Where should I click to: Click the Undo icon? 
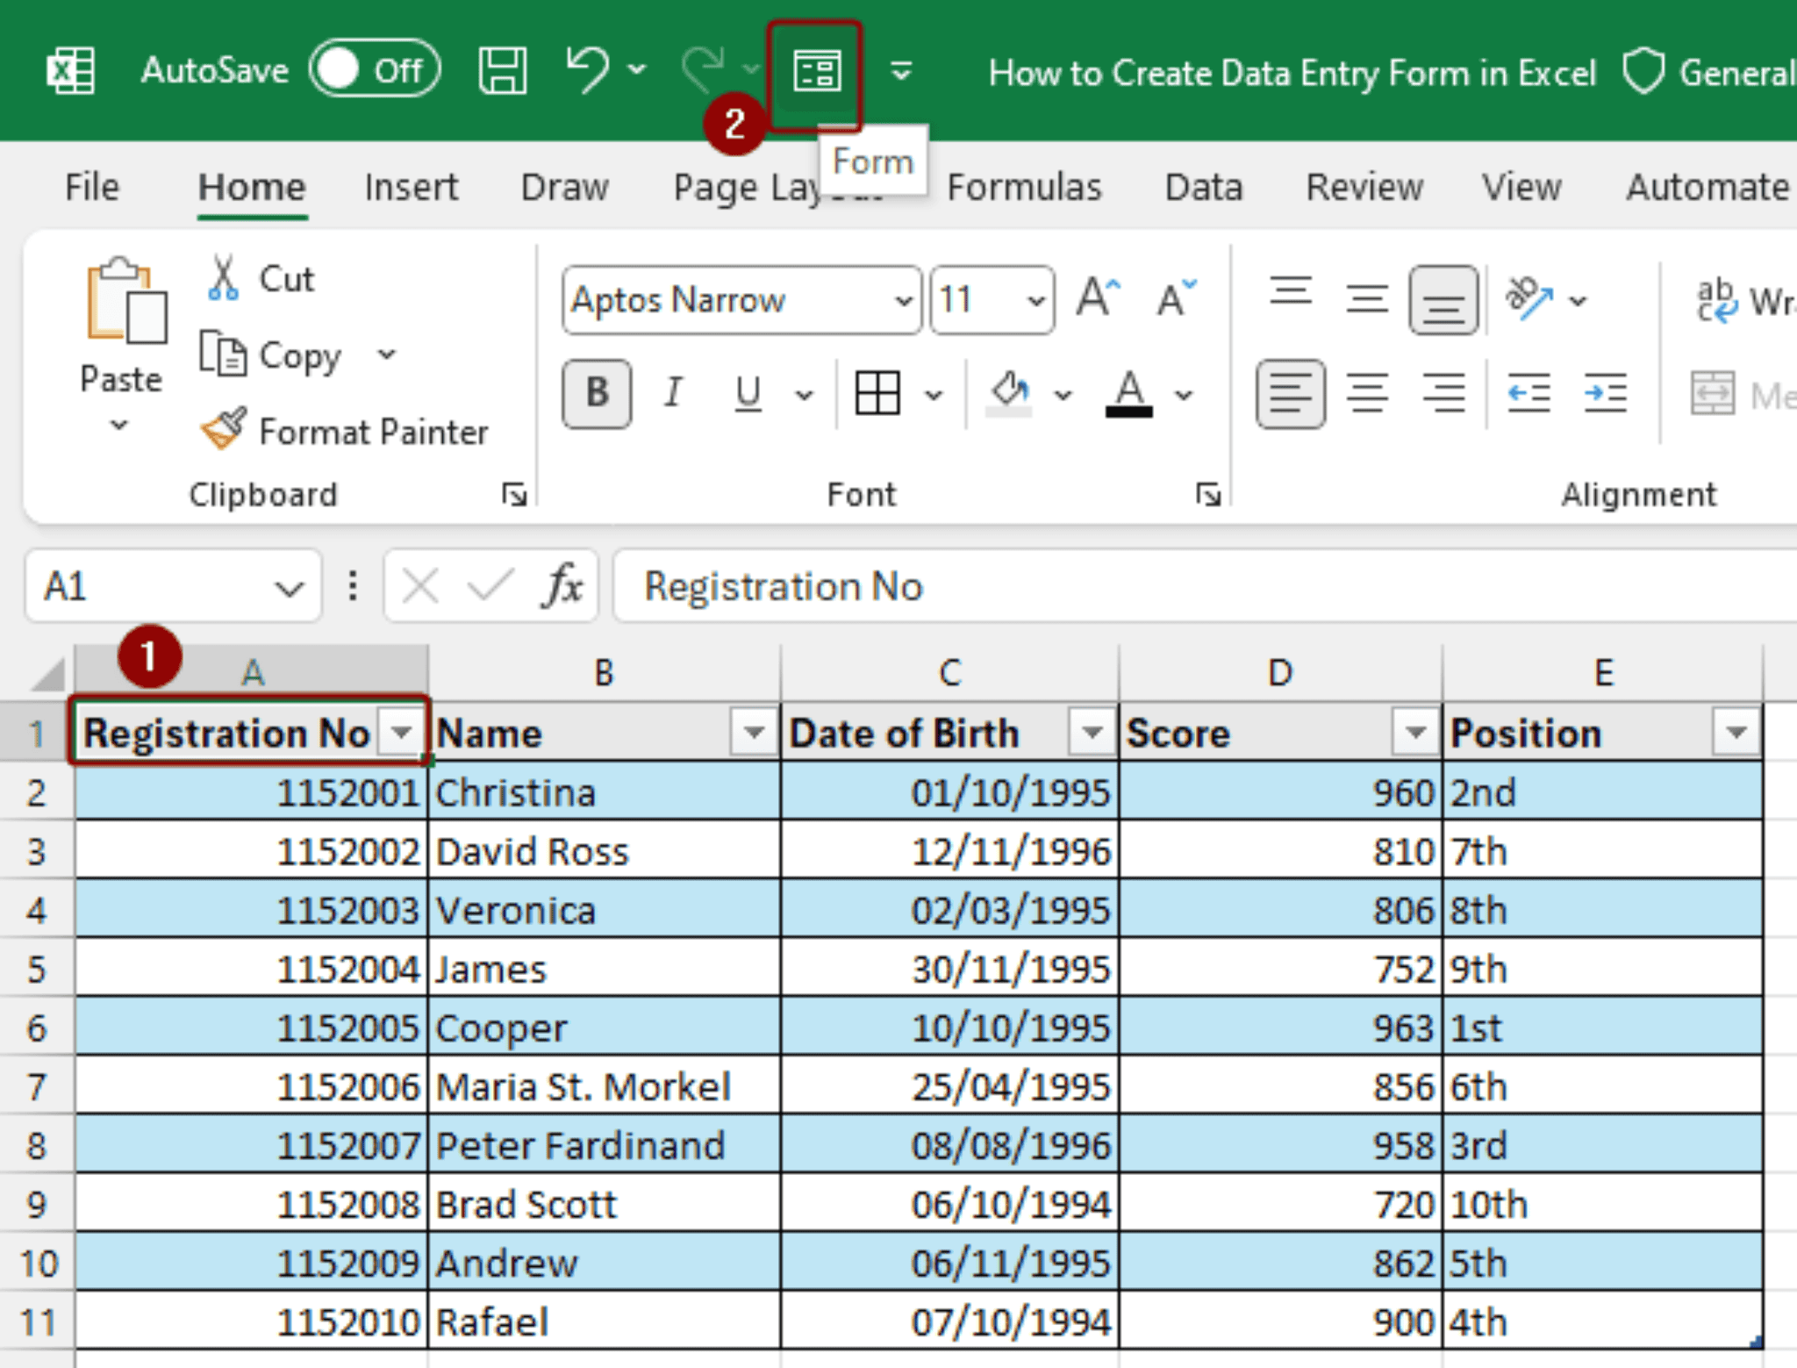point(586,70)
